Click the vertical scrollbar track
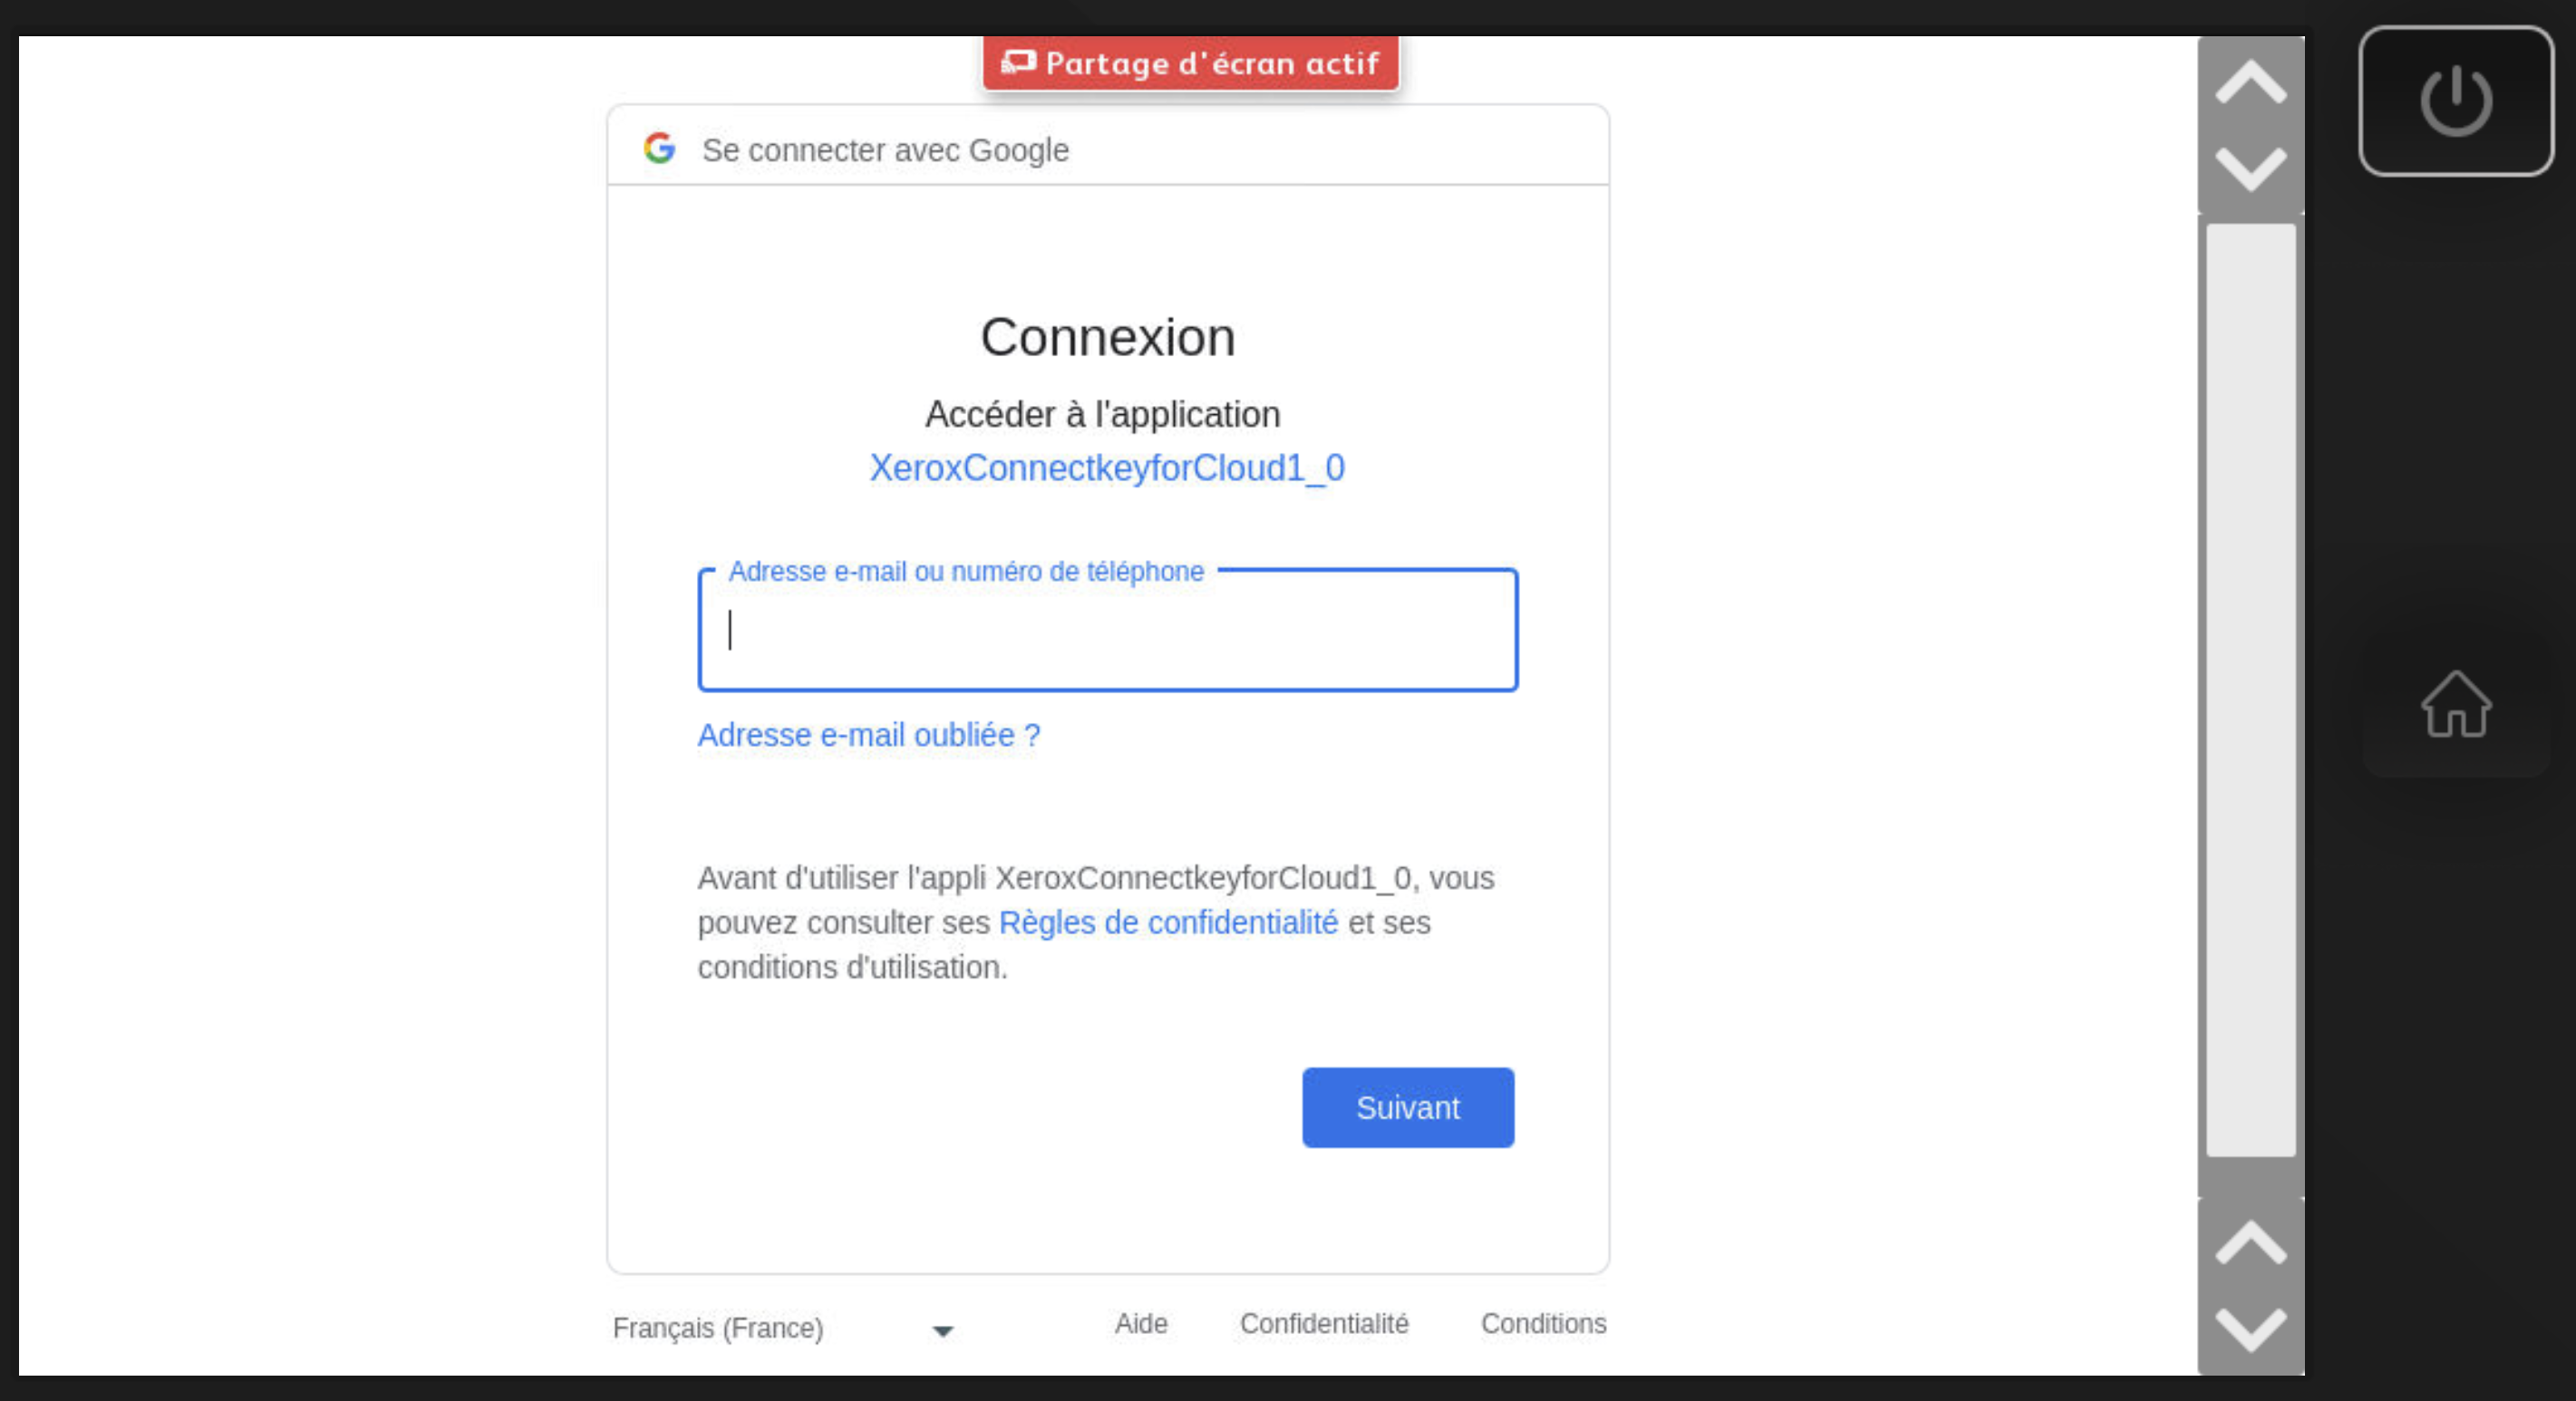This screenshot has height=1401, width=2576. [x=2250, y=690]
